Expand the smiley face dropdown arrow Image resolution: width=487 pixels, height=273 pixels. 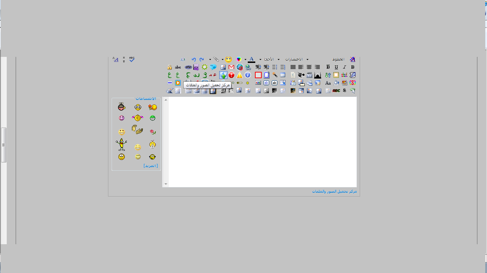pos(222,59)
